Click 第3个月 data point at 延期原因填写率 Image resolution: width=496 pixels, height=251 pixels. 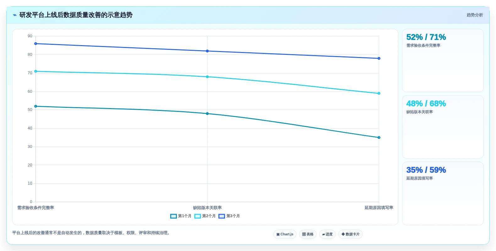pyautogui.click(x=379, y=58)
